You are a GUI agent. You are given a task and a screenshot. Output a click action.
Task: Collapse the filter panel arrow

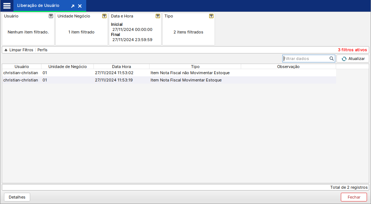coord(6,50)
